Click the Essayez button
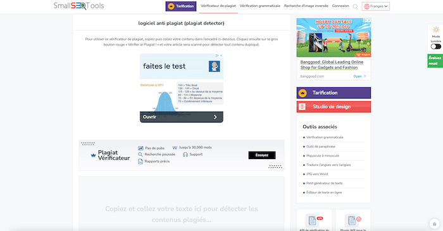The height and width of the screenshot is (231, 443). [x=262, y=155]
